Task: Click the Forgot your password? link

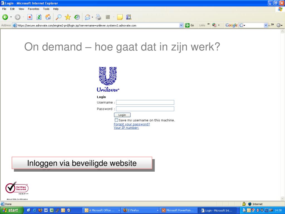Action: pos(132,124)
